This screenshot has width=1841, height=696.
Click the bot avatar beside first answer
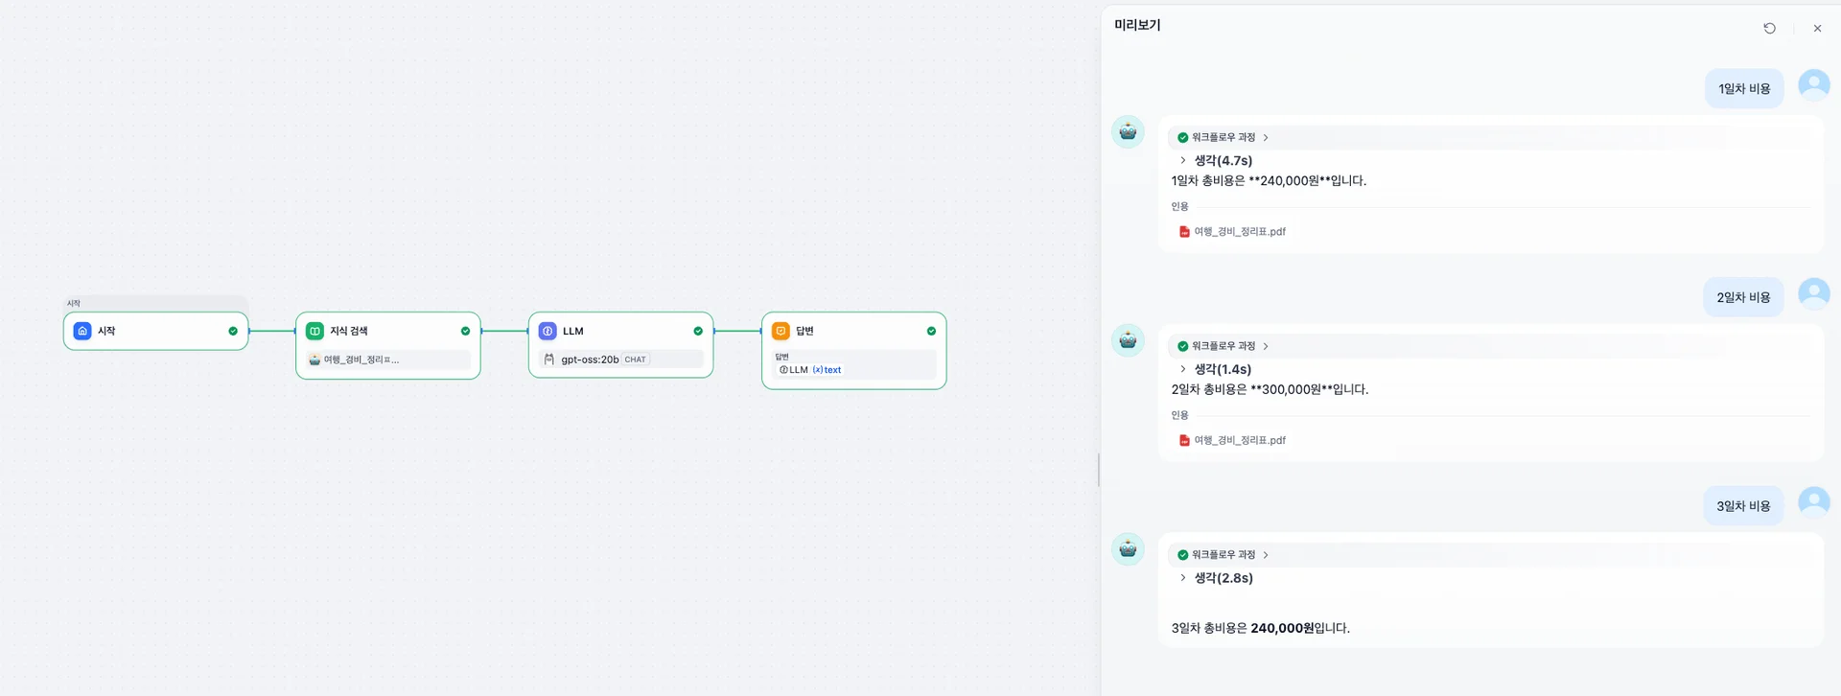pyautogui.click(x=1128, y=131)
